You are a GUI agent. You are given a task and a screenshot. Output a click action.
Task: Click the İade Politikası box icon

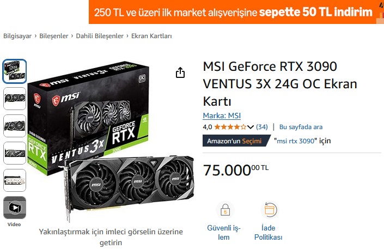[270, 210]
